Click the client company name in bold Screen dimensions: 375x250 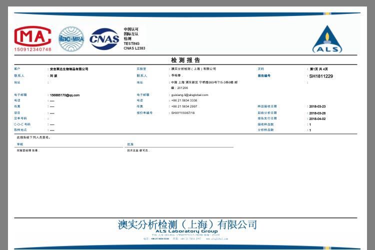click(69, 69)
